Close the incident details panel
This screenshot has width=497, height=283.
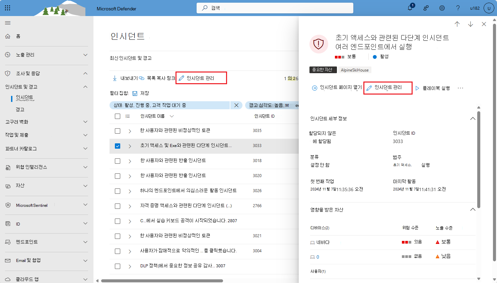484,24
